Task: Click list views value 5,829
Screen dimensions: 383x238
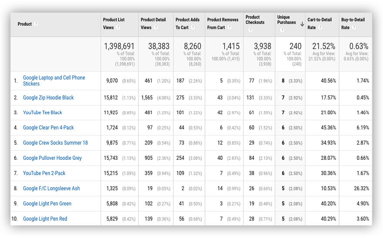Action: (x=112, y=219)
